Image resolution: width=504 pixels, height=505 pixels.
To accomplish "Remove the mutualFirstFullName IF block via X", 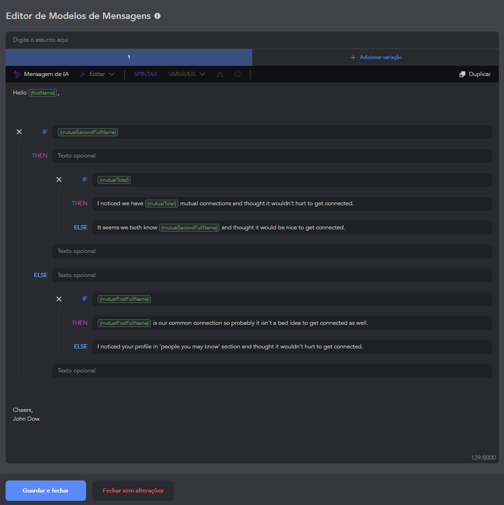I will pos(59,299).
